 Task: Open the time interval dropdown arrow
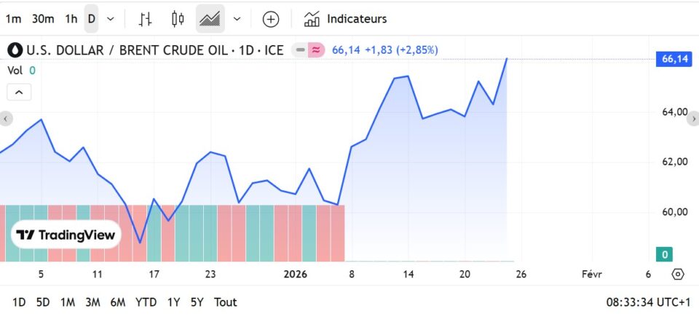[x=111, y=19]
